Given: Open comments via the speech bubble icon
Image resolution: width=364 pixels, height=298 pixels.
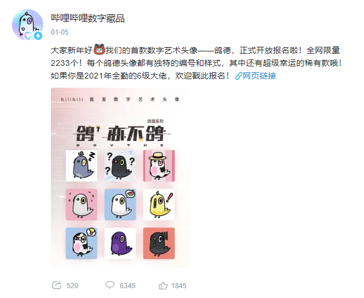Looking at the screenshot, I should coord(110,285).
